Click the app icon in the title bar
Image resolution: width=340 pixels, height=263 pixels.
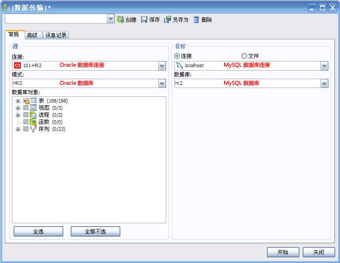pyautogui.click(x=6, y=8)
